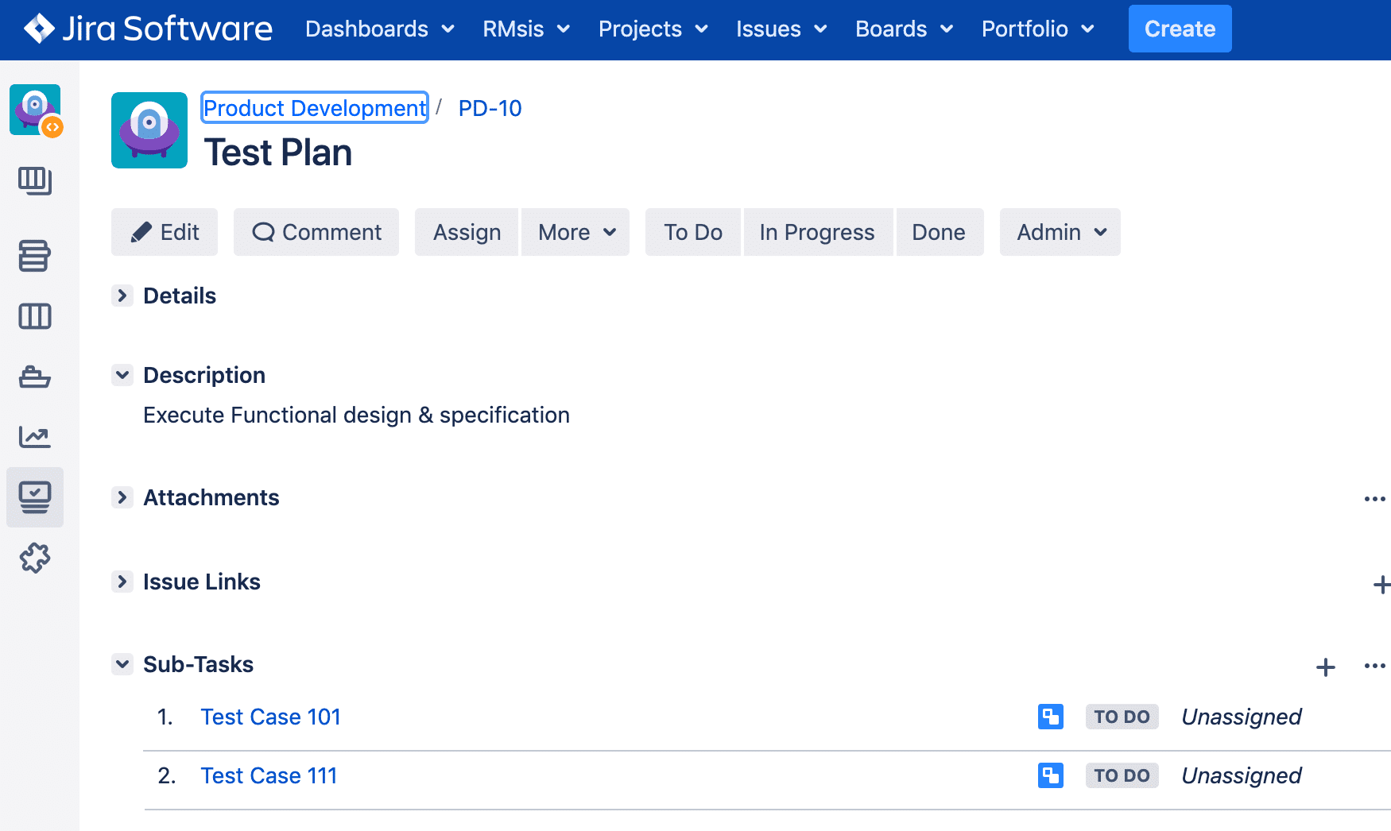1391x831 pixels.
Task: Open Test Case 111 link
Action: pyautogui.click(x=268, y=775)
